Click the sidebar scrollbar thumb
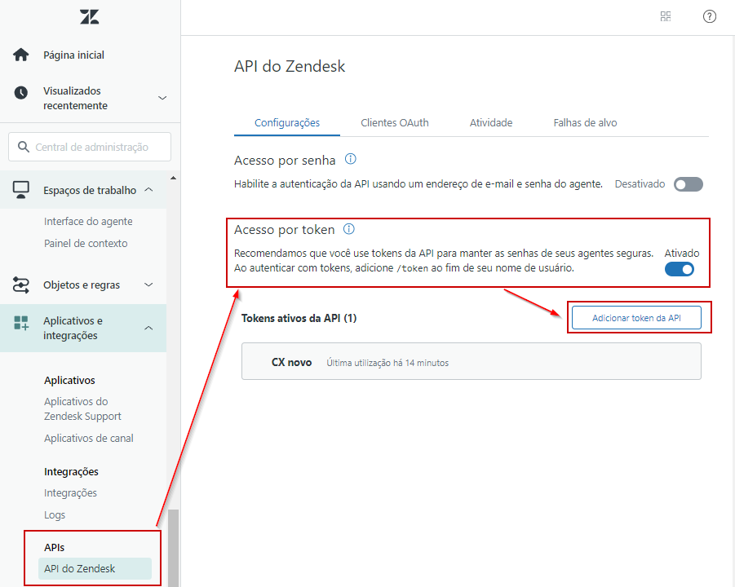735x587 pixels. point(173,548)
